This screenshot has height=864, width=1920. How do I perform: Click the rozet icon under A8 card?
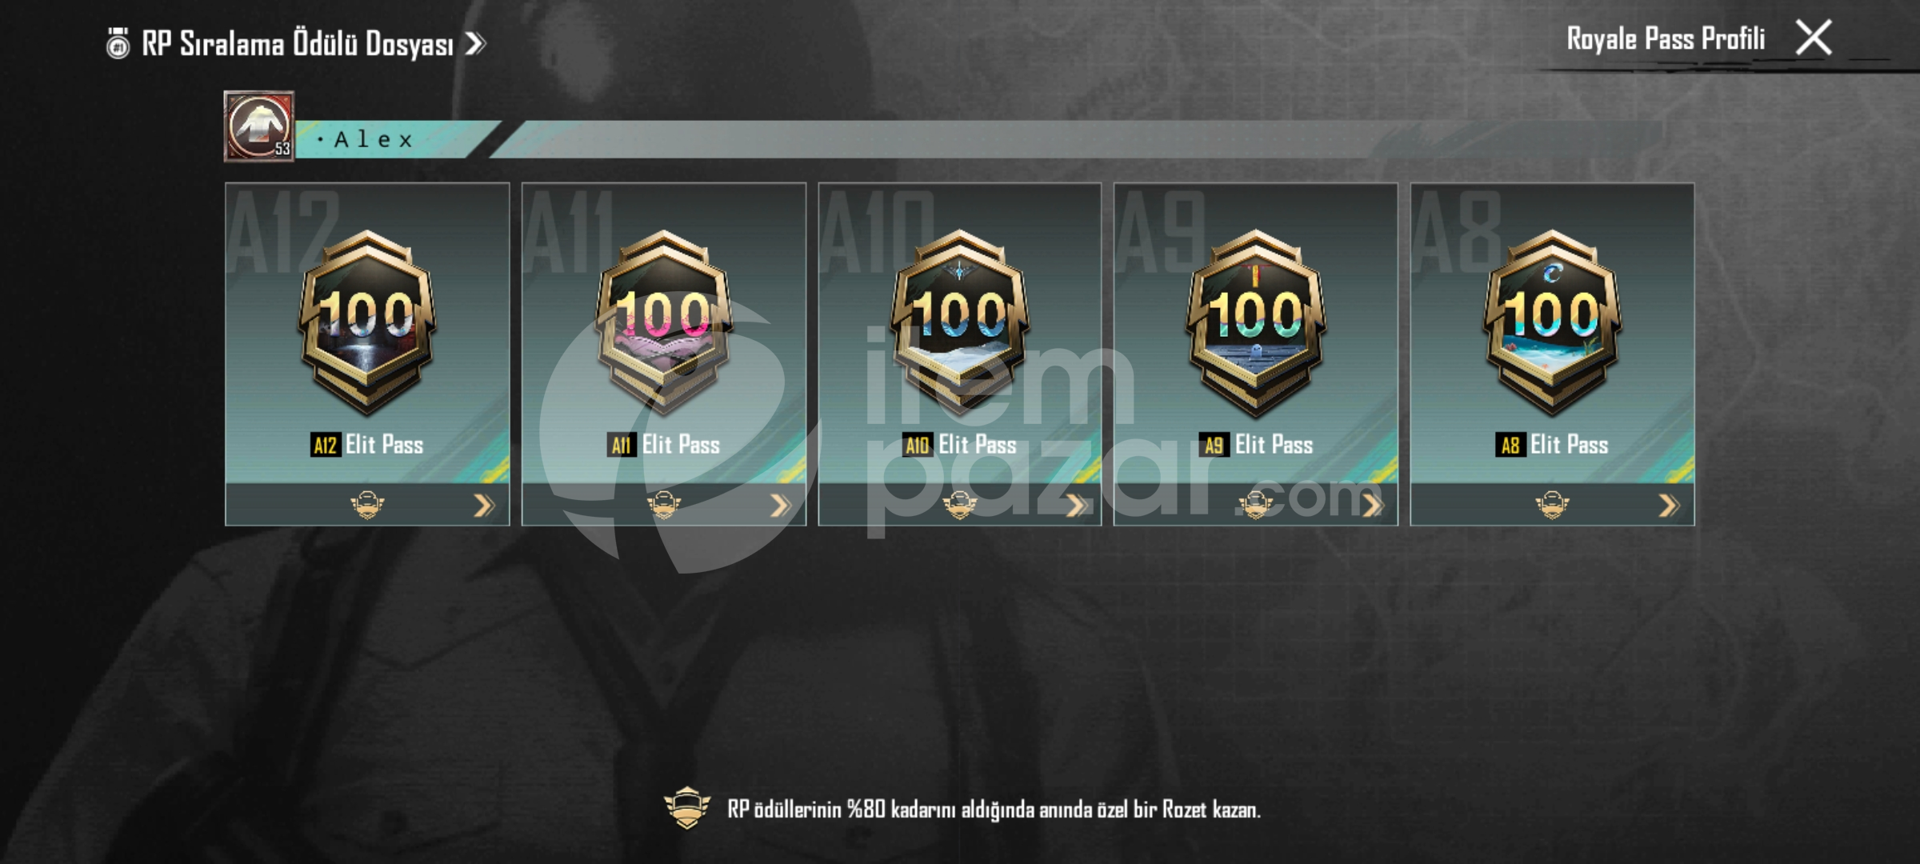(x=1552, y=505)
